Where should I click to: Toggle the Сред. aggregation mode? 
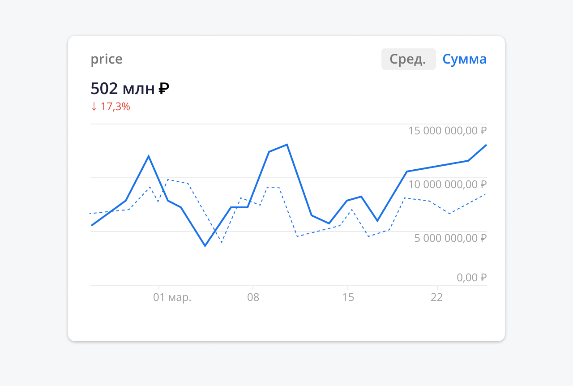(x=408, y=59)
